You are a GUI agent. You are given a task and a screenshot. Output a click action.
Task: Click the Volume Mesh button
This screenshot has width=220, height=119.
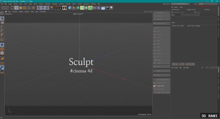tap(162, 23)
